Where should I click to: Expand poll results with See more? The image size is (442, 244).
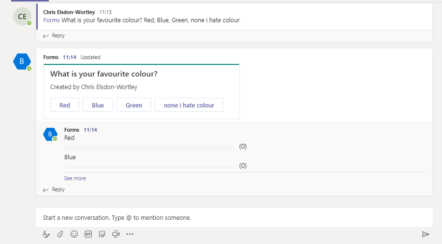point(75,178)
